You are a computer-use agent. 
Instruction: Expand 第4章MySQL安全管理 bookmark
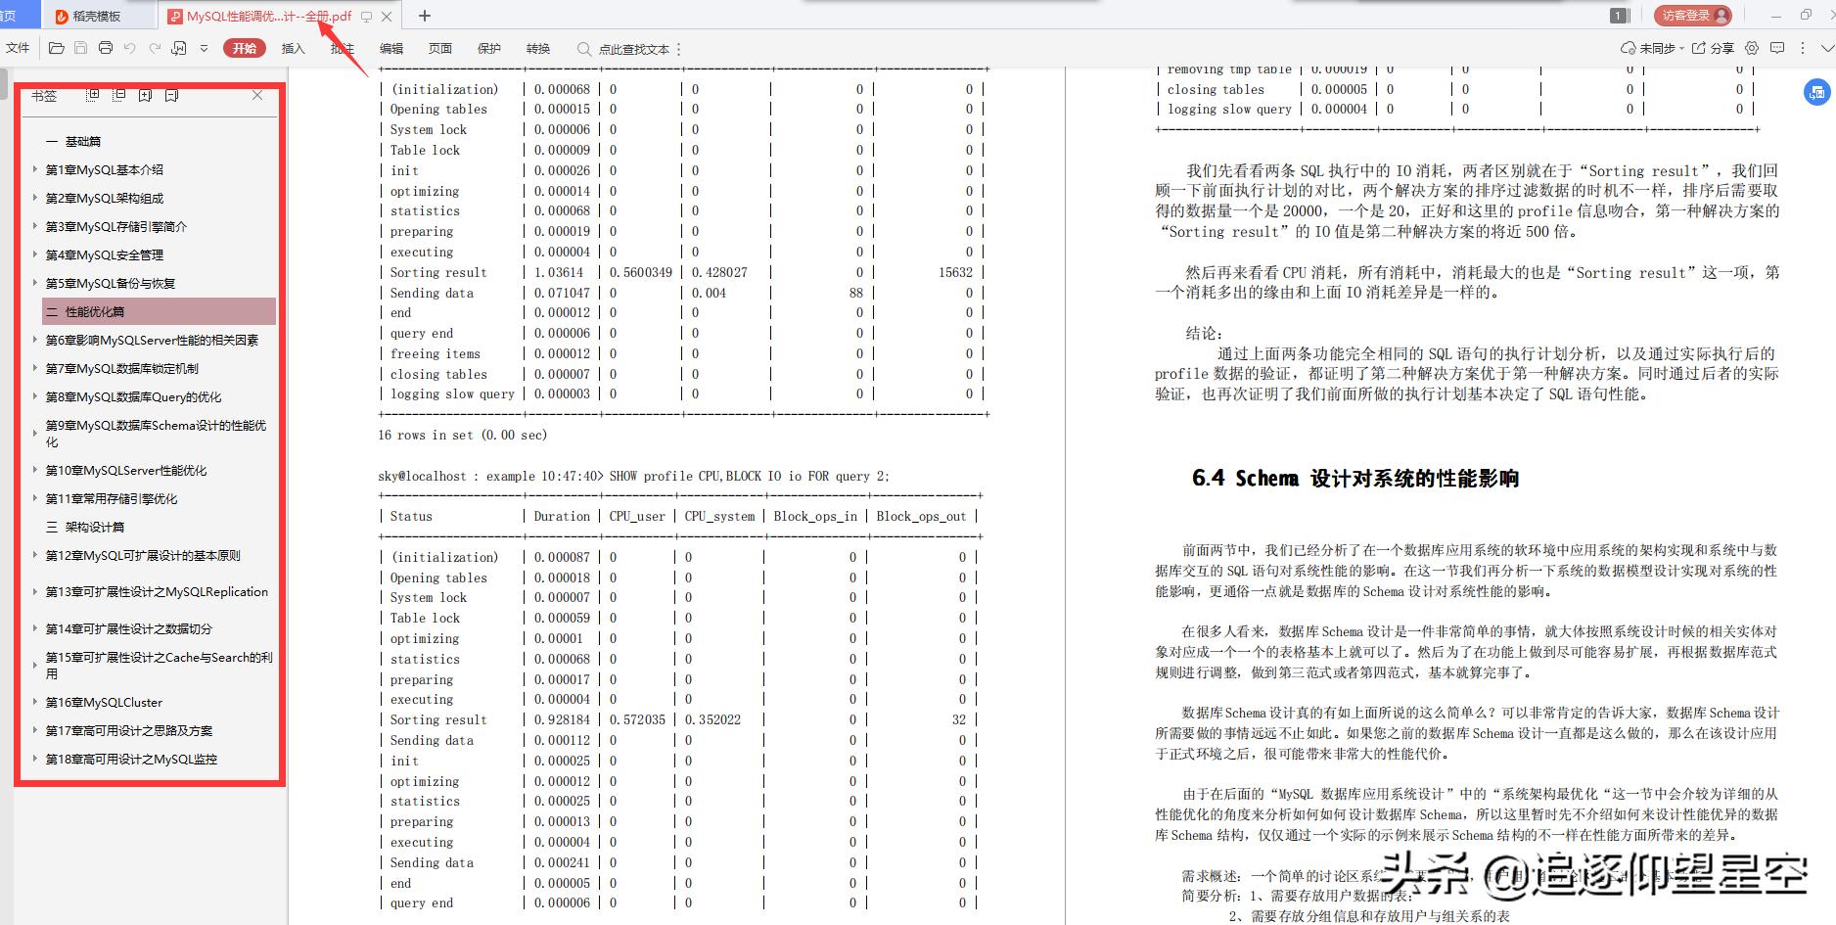pyautogui.click(x=34, y=254)
